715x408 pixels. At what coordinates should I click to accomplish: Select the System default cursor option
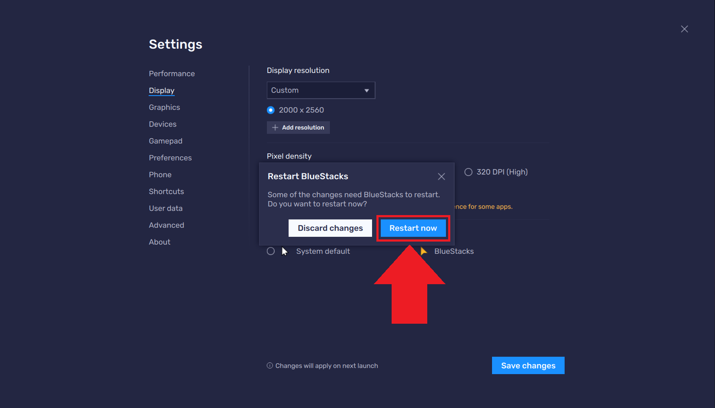[x=270, y=251]
